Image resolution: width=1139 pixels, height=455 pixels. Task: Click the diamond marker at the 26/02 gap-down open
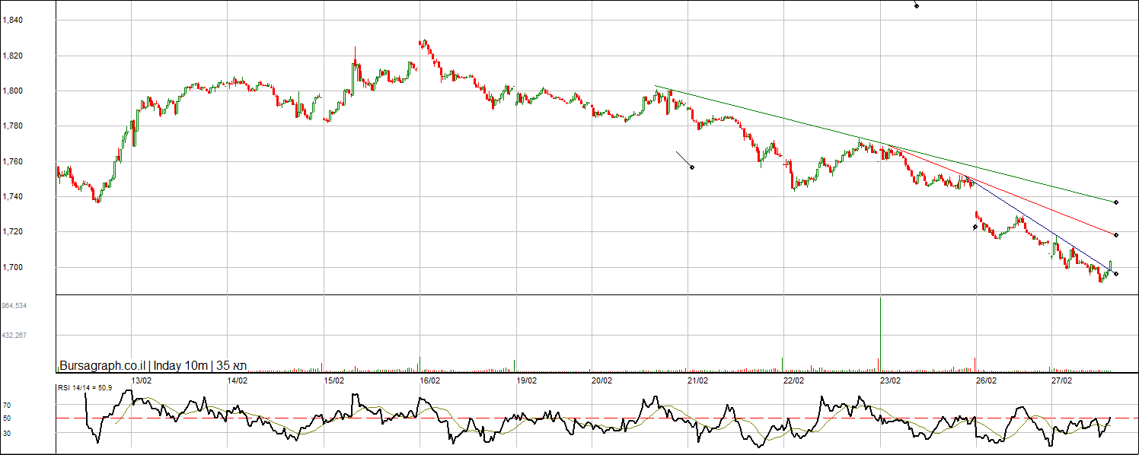point(975,227)
